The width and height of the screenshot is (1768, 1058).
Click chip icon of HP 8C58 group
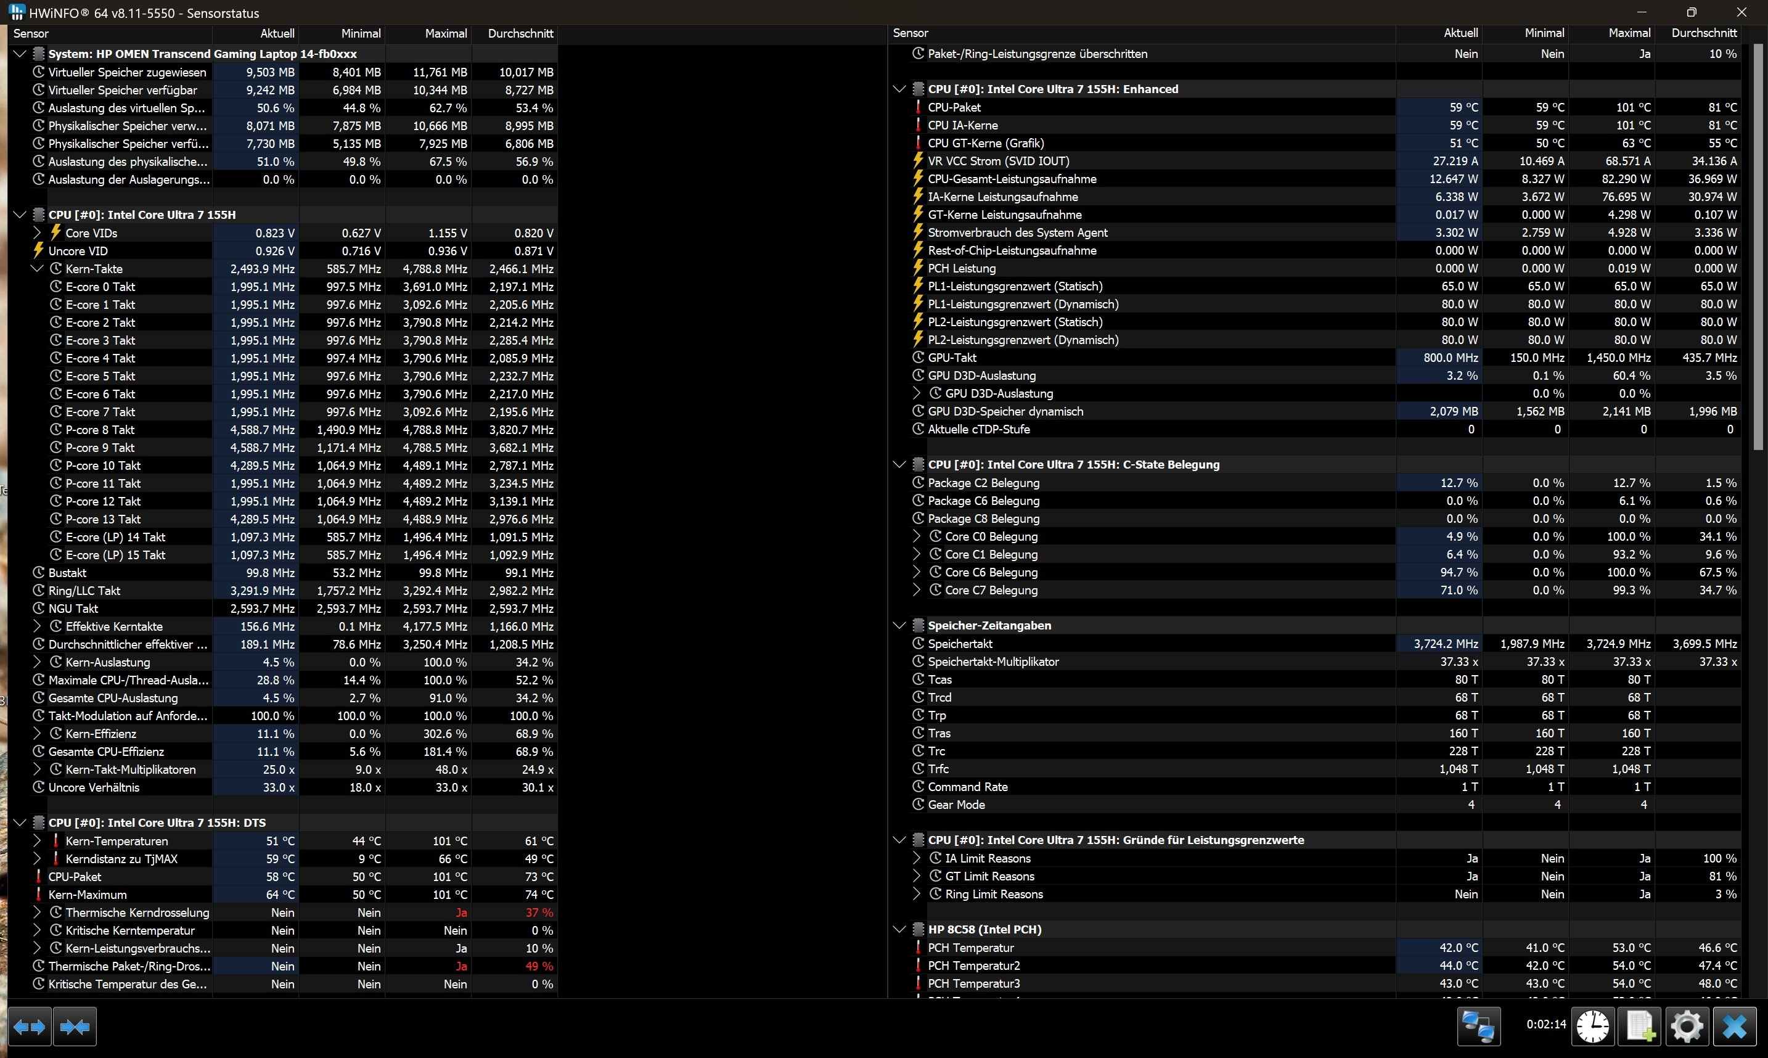point(918,929)
